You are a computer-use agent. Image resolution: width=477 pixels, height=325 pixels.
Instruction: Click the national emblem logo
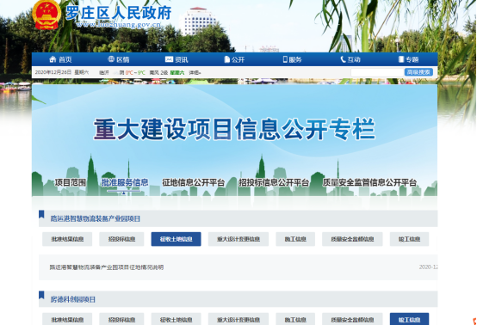[x=46, y=15]
